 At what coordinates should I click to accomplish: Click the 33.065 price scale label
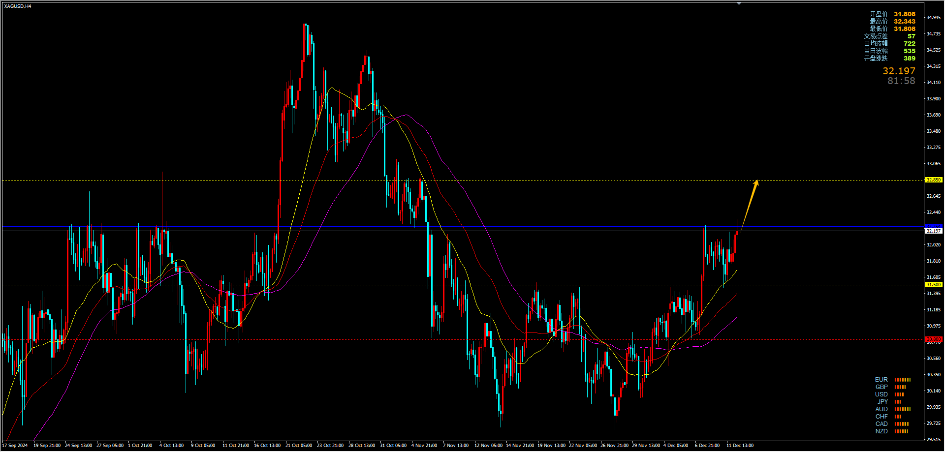[x=934, y=164]
